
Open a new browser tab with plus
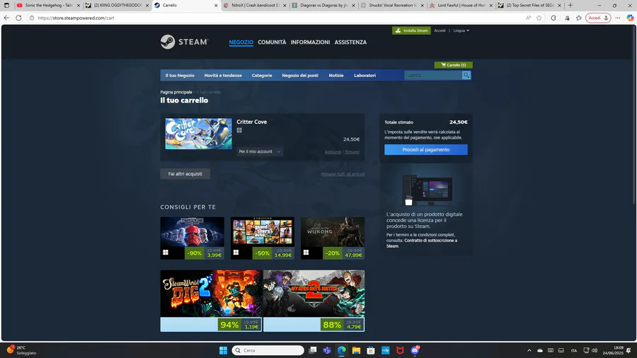pyautogui.click(x=570, y=5)
